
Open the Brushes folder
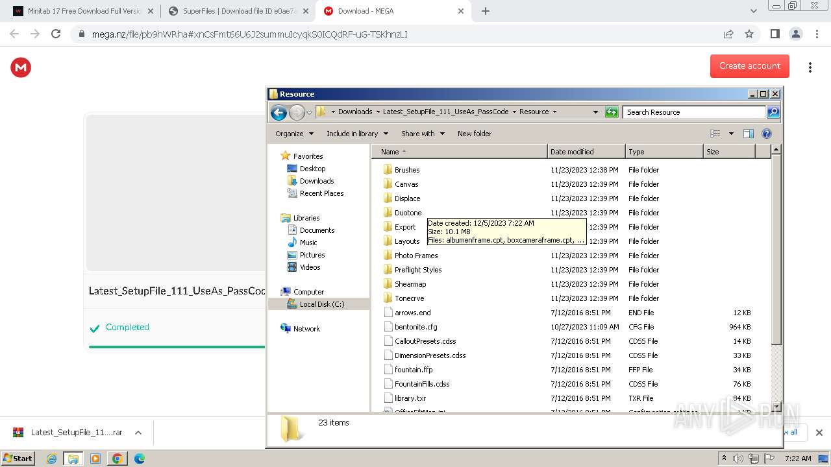tap(407, 170)
